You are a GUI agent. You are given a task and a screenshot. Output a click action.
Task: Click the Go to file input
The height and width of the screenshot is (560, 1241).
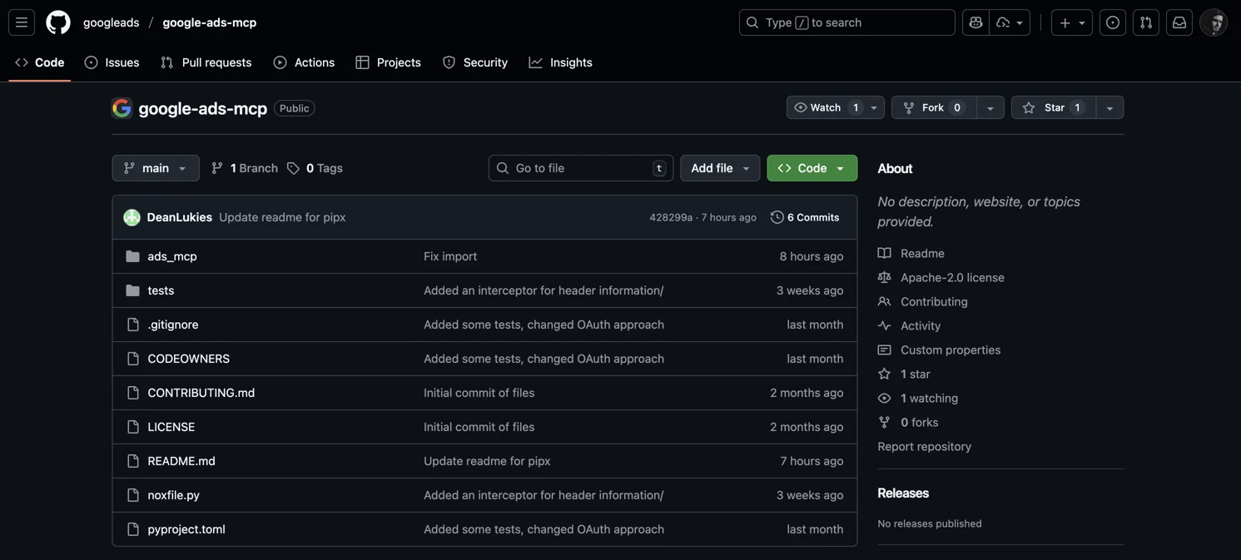(x=580, y=168)
